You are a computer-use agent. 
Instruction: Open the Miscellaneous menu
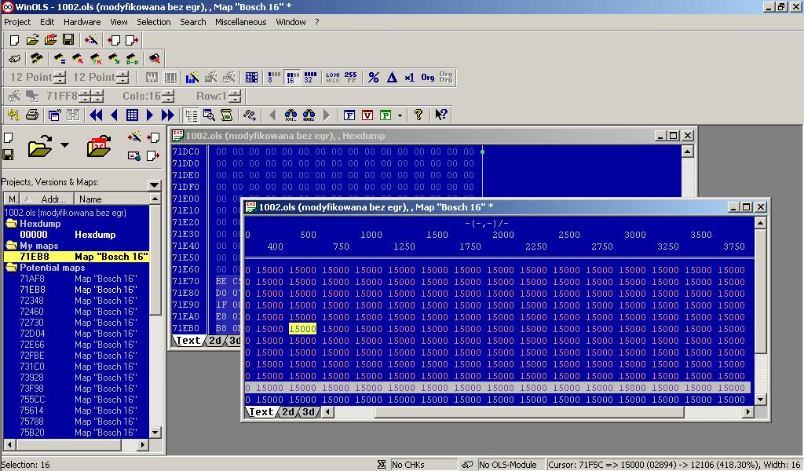pyautogui.click(x=240, y=22)
